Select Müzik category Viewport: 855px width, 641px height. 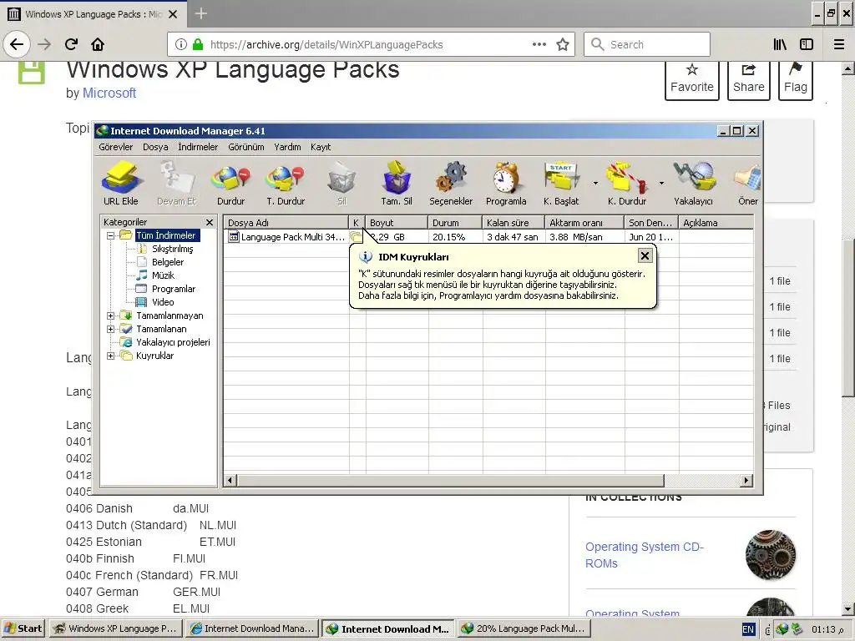click(x=163, y=275)
